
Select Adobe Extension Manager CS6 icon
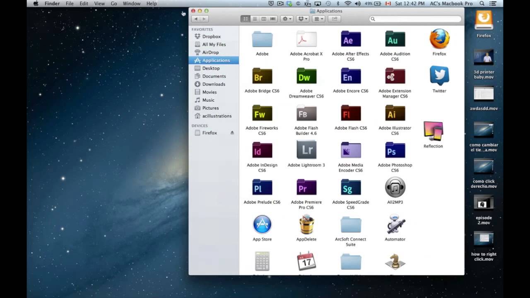tap(395, 76)
